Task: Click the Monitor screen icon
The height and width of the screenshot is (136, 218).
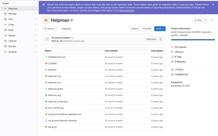Action: pos(5,46)
